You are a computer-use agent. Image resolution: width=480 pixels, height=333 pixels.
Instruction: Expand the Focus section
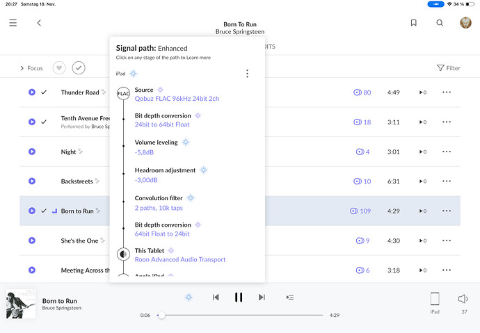pos(31,68)
